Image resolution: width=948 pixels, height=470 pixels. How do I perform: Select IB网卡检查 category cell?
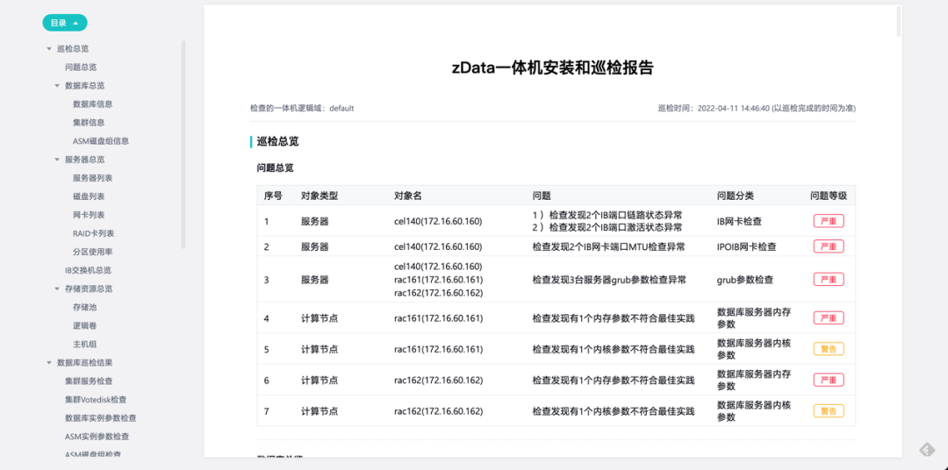pyautogui.click(x=739, y=222)
